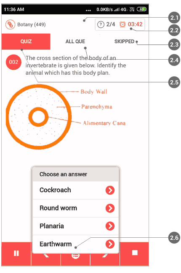Open the ALL QUE tab
Screen dimensions: 181x273
click(75, 42)
